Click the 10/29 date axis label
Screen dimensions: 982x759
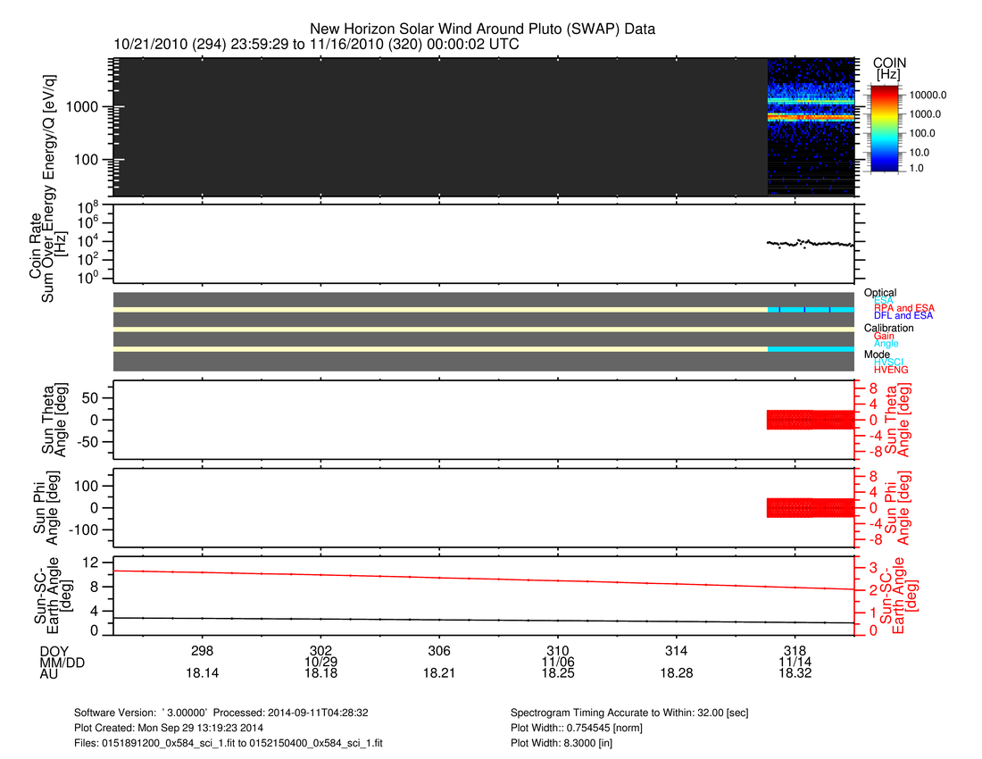[x=320, y=663]
